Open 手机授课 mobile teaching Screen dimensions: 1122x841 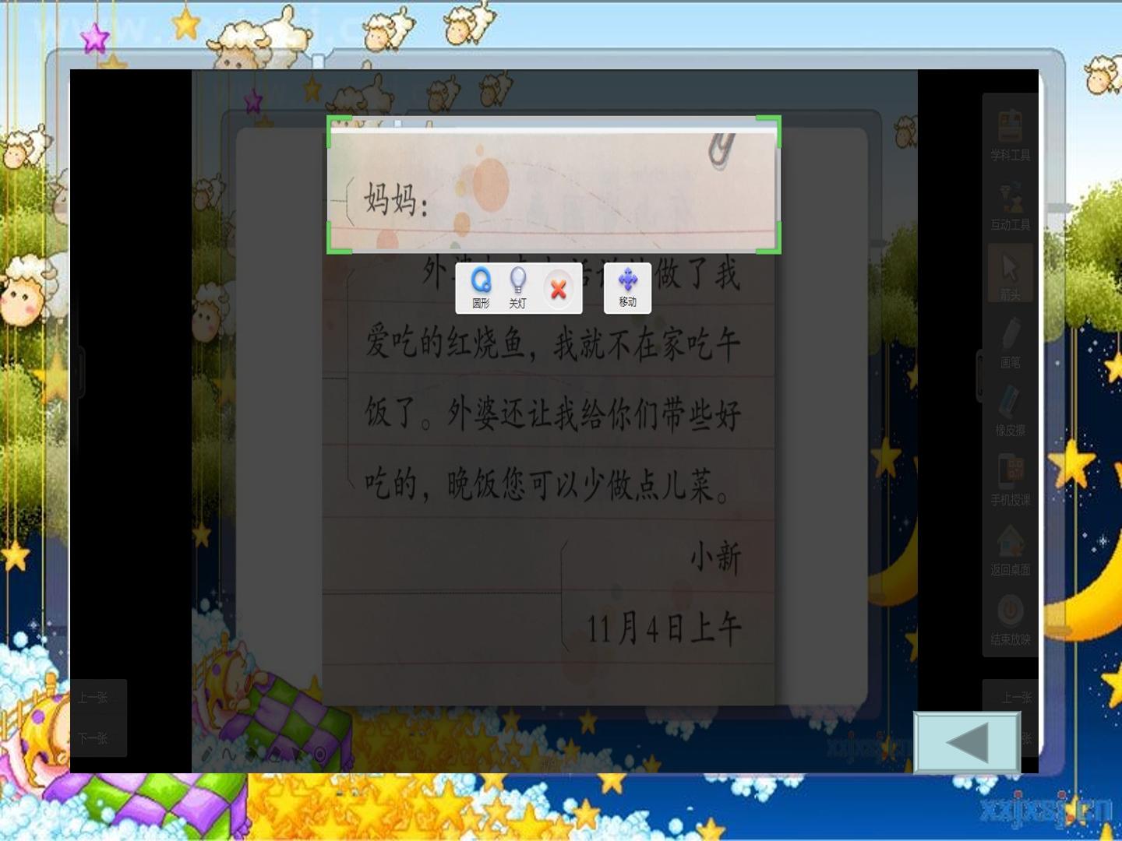coord(1010,480)
